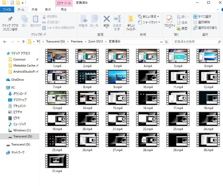Create a new folder with ribbon icon
This screenshot has height=186, width=223.
(131, 19)
